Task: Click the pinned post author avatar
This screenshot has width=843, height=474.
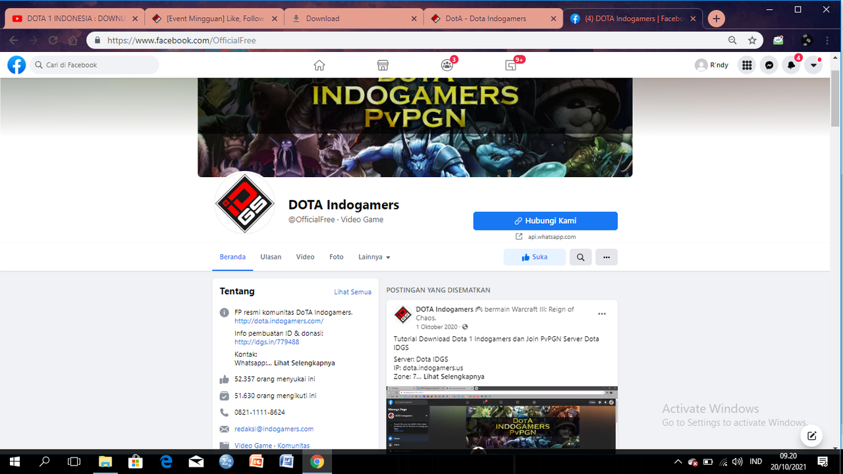Action: [x=403, y=315]
